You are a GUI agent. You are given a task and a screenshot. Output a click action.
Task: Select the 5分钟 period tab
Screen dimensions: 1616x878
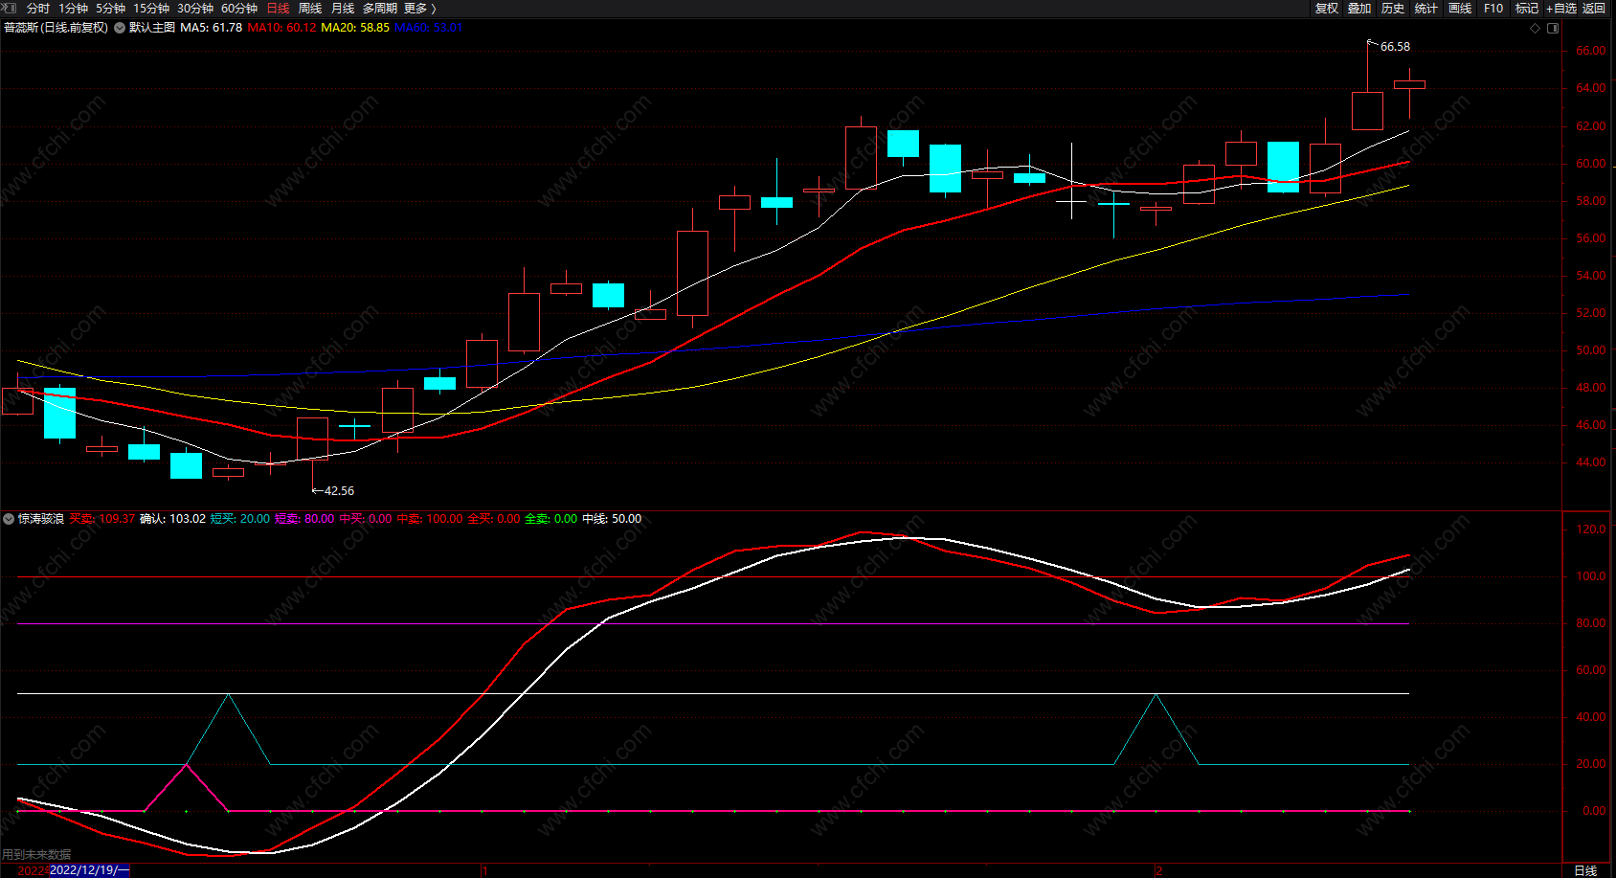click(x=110, y=8)
